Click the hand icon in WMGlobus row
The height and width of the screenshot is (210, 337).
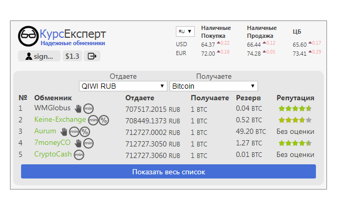click(x=78, y=109)
